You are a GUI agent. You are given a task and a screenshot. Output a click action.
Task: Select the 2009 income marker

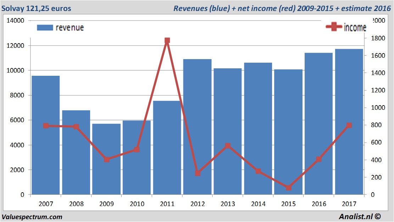(107, 160)
